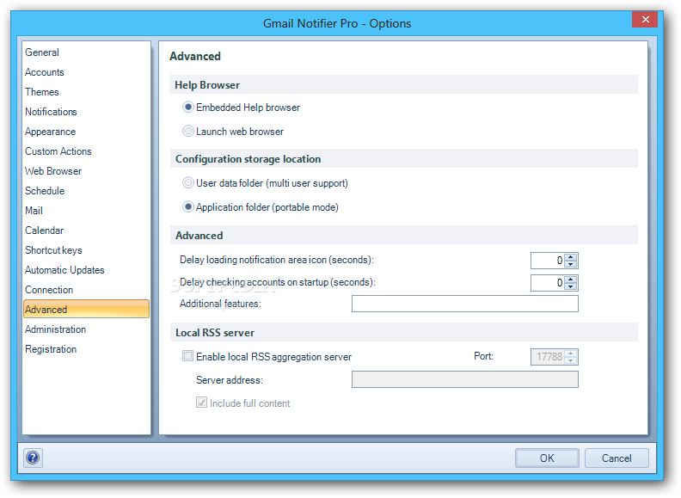This screenshot has width=681, height=498.
Task: Click the Port number field showing 17788
Action: [x=548, y=357]
